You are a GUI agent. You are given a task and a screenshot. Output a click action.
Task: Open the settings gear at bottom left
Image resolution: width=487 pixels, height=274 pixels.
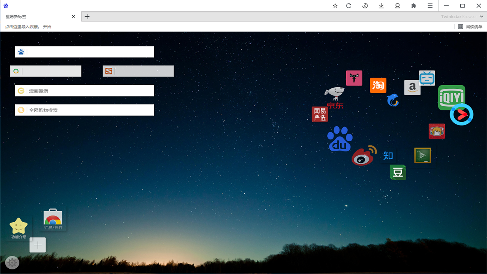pos(12,263)
